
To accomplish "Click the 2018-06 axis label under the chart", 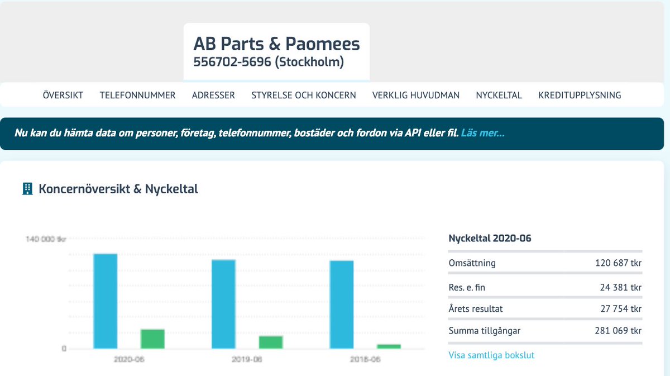I will coord(365,359).
